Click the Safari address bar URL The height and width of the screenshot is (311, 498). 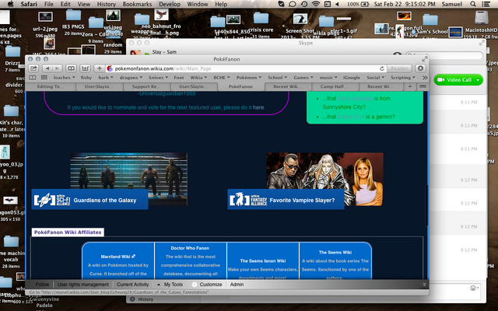tap(244, 68)
